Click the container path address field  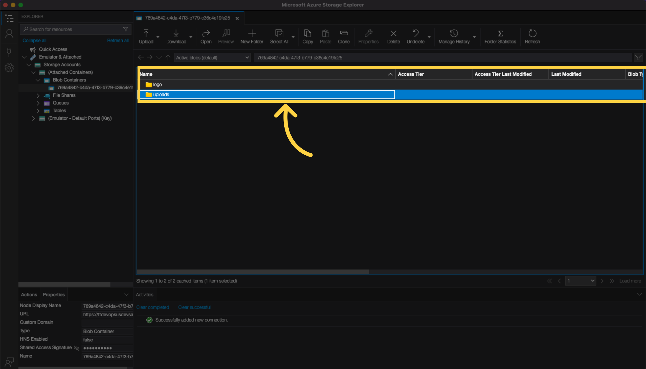tap(443, 58)
